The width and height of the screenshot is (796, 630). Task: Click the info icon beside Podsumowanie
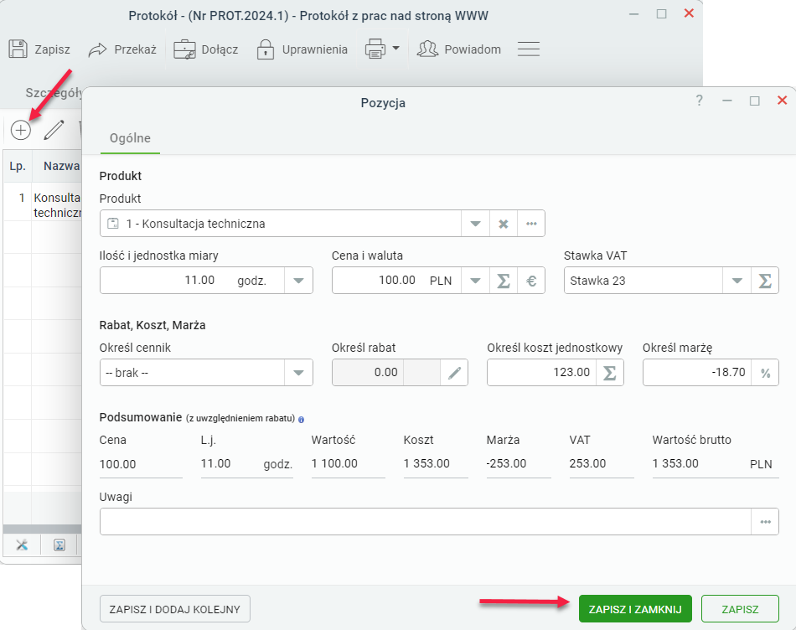click(x=301, y=420)
